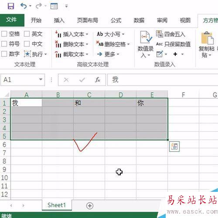Click the form icon in quick access toolbar
This screenshot has width=218, height=218.
pyautogui.click(x=54, y=6)
